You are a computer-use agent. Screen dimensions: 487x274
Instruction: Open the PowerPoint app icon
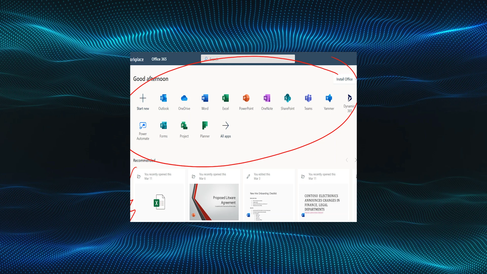pyautogui.click(x=246, y=98)
